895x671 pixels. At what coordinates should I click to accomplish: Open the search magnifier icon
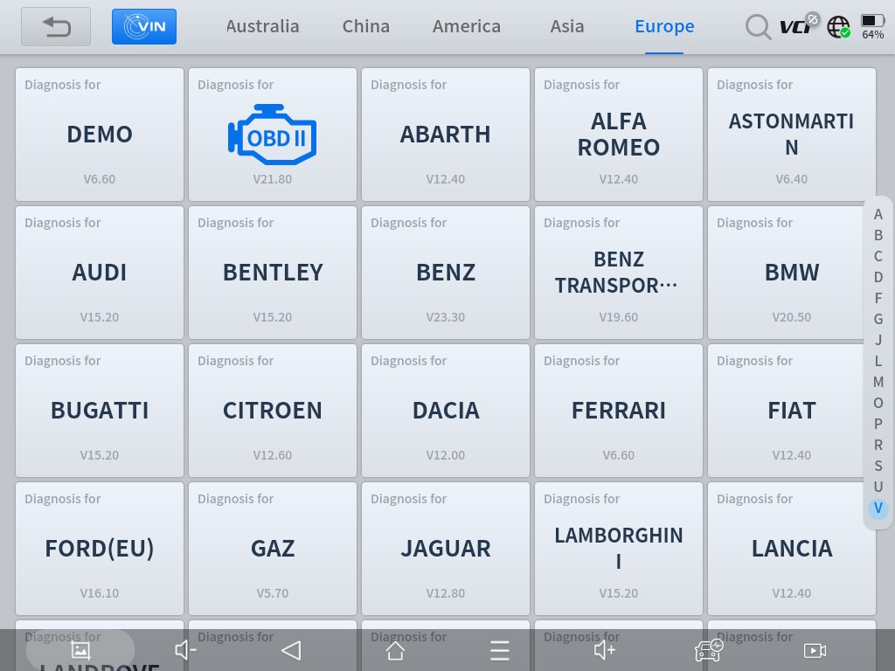pyautogui.click(x=757, y=27)
